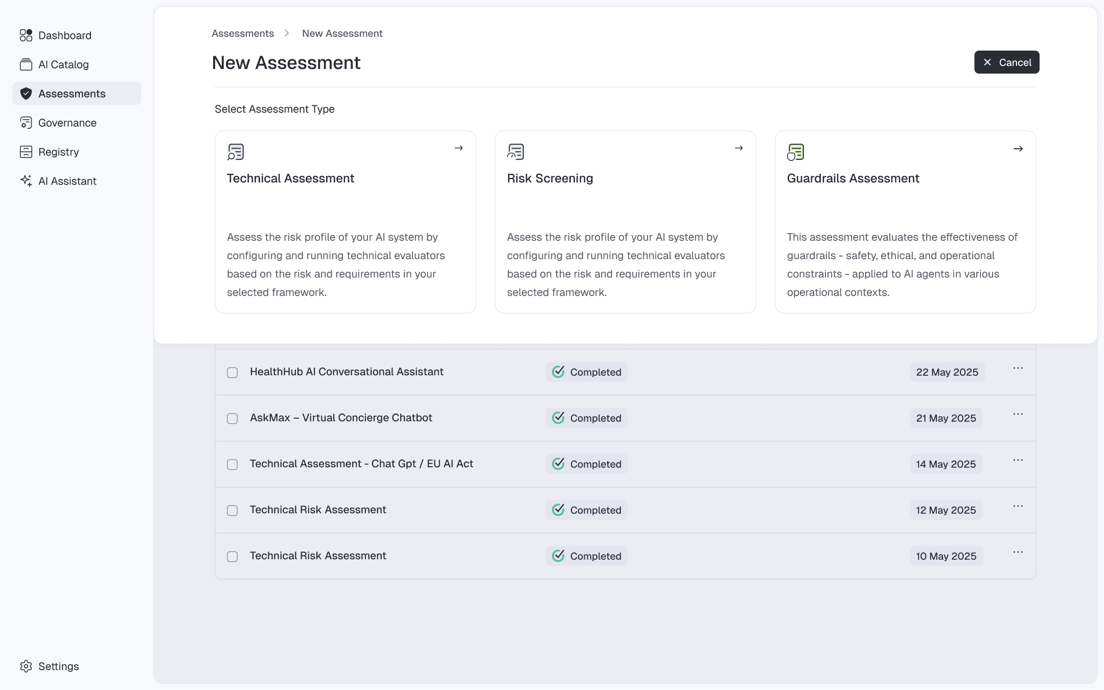Select the Risk Screening card

click(x=625, y=222)
